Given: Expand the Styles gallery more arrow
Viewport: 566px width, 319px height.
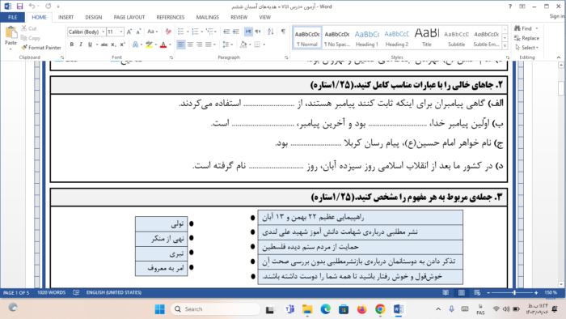Looking at the screenshot, I should pyautogui.click(x=505, y=46).
